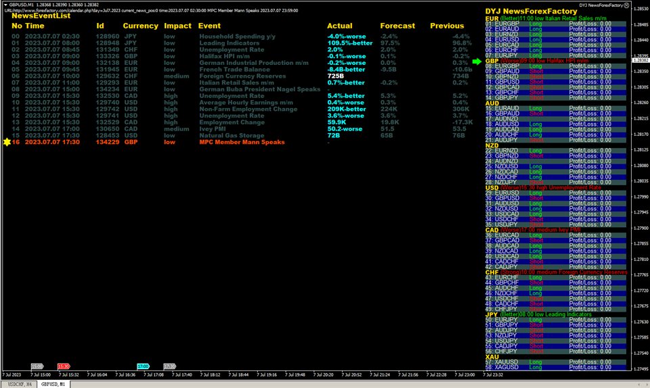This screenshot has height=388, width=650.
Task: Select pair row 46: NZDCHF
Action: (x=555, y=293)
